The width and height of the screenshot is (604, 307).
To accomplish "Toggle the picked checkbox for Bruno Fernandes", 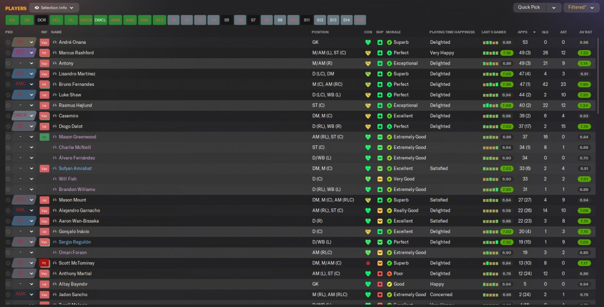I will pyautogui.click(x=8, y=84).
